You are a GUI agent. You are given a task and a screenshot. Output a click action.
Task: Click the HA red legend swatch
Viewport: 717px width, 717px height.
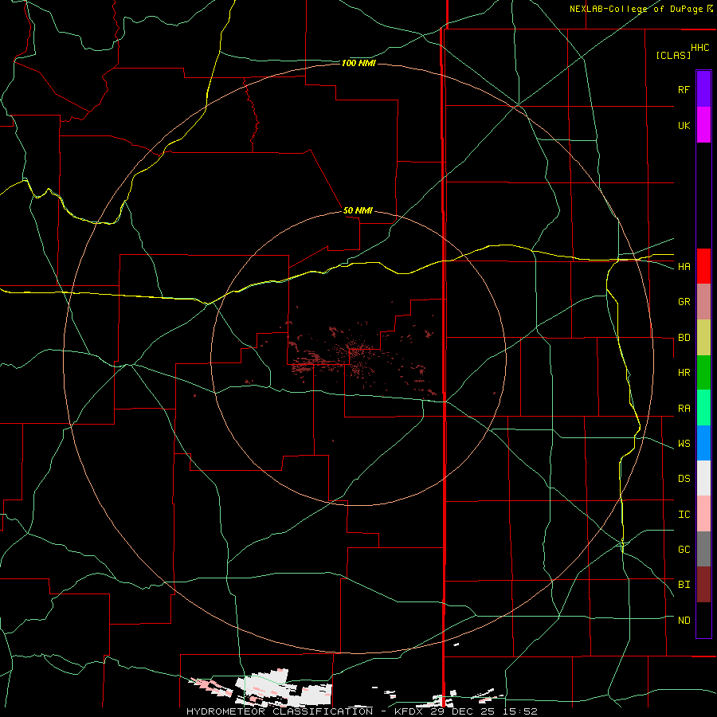[703, 266]
